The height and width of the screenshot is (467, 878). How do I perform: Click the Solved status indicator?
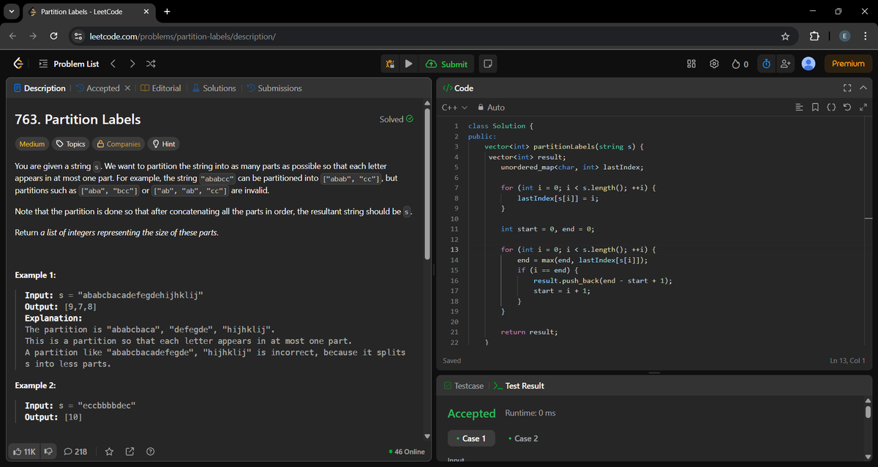(x=396, y=119)
